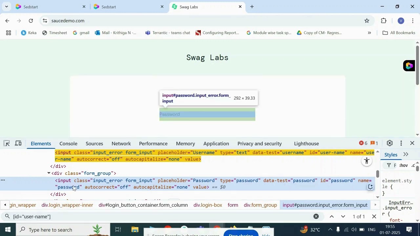Go back in browser history
420x236 pixels.
[7, 21]
